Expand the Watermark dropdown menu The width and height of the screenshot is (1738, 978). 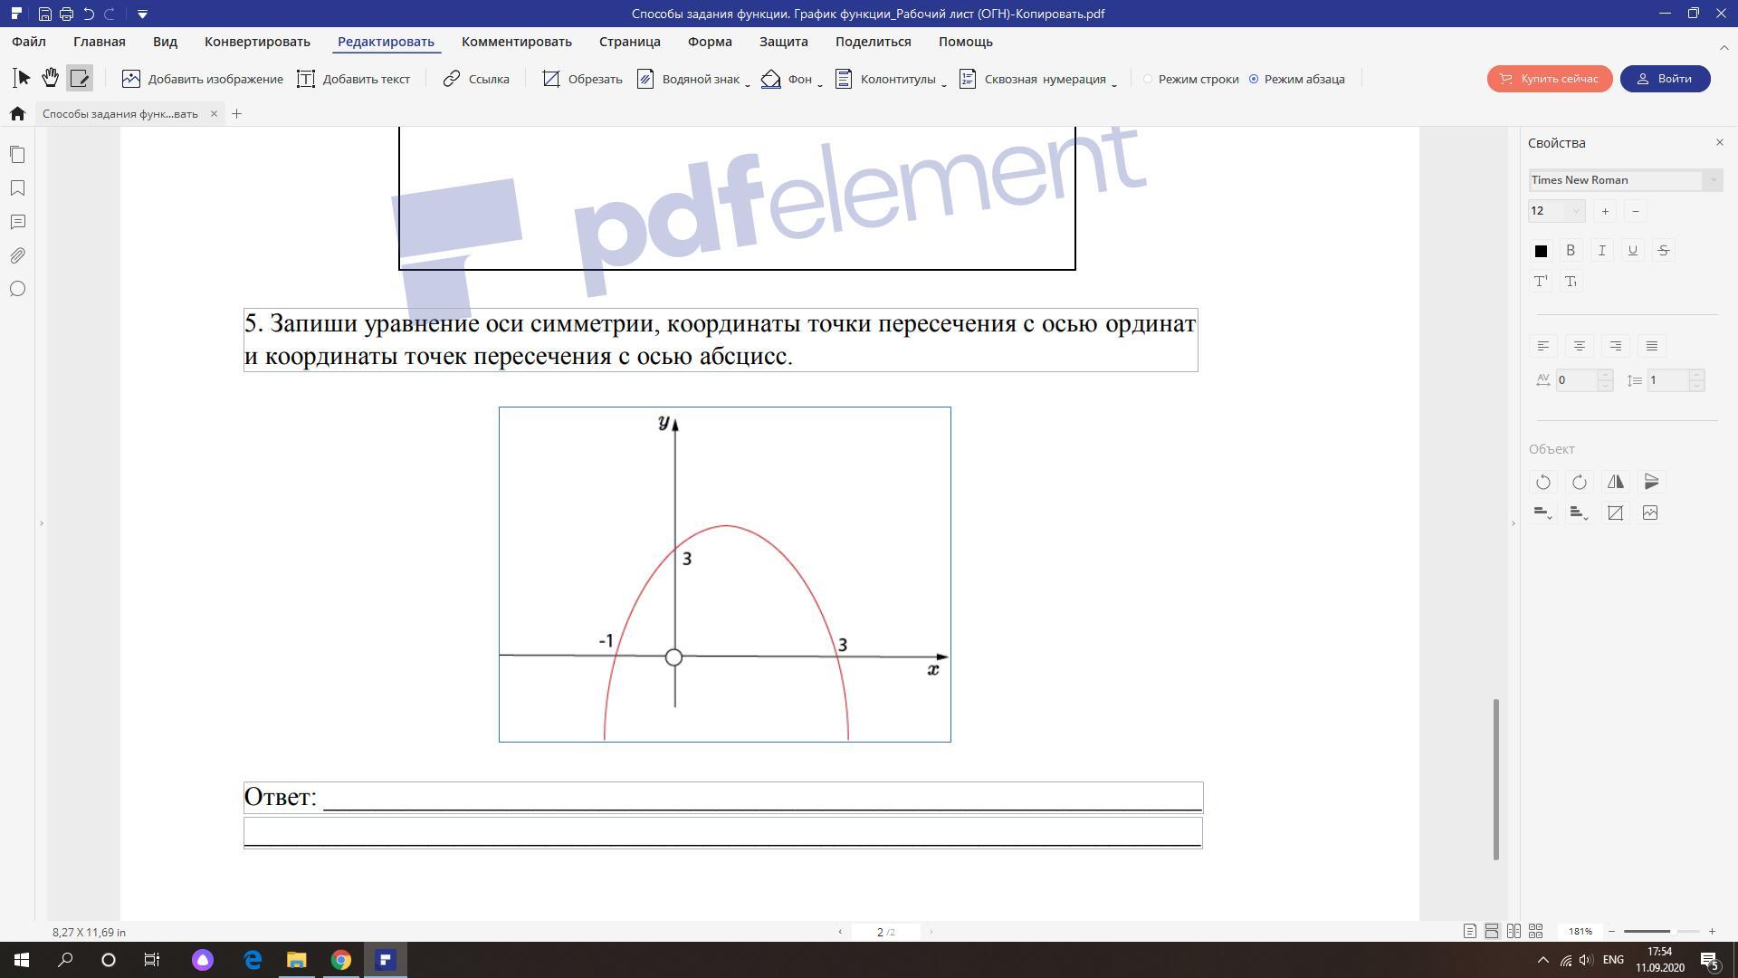(x=748, y=81)
